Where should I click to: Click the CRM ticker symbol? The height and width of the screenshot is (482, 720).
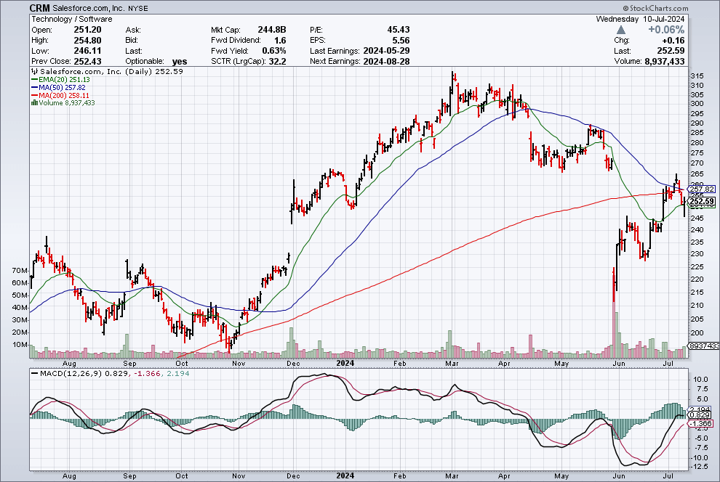click(40, 7)
